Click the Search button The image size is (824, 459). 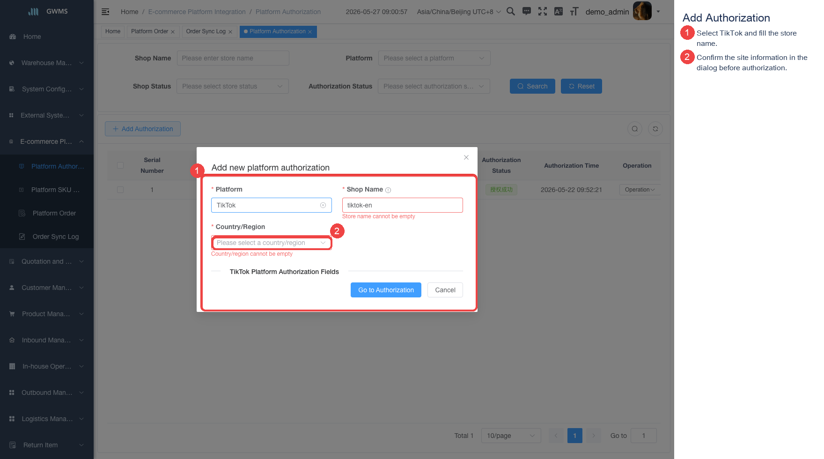click(532, 86)
